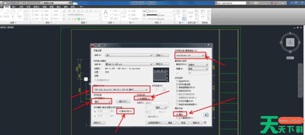305x135 pixels.
Task: Click the layer lightbulb on/off icon
Action: [69, 19]
